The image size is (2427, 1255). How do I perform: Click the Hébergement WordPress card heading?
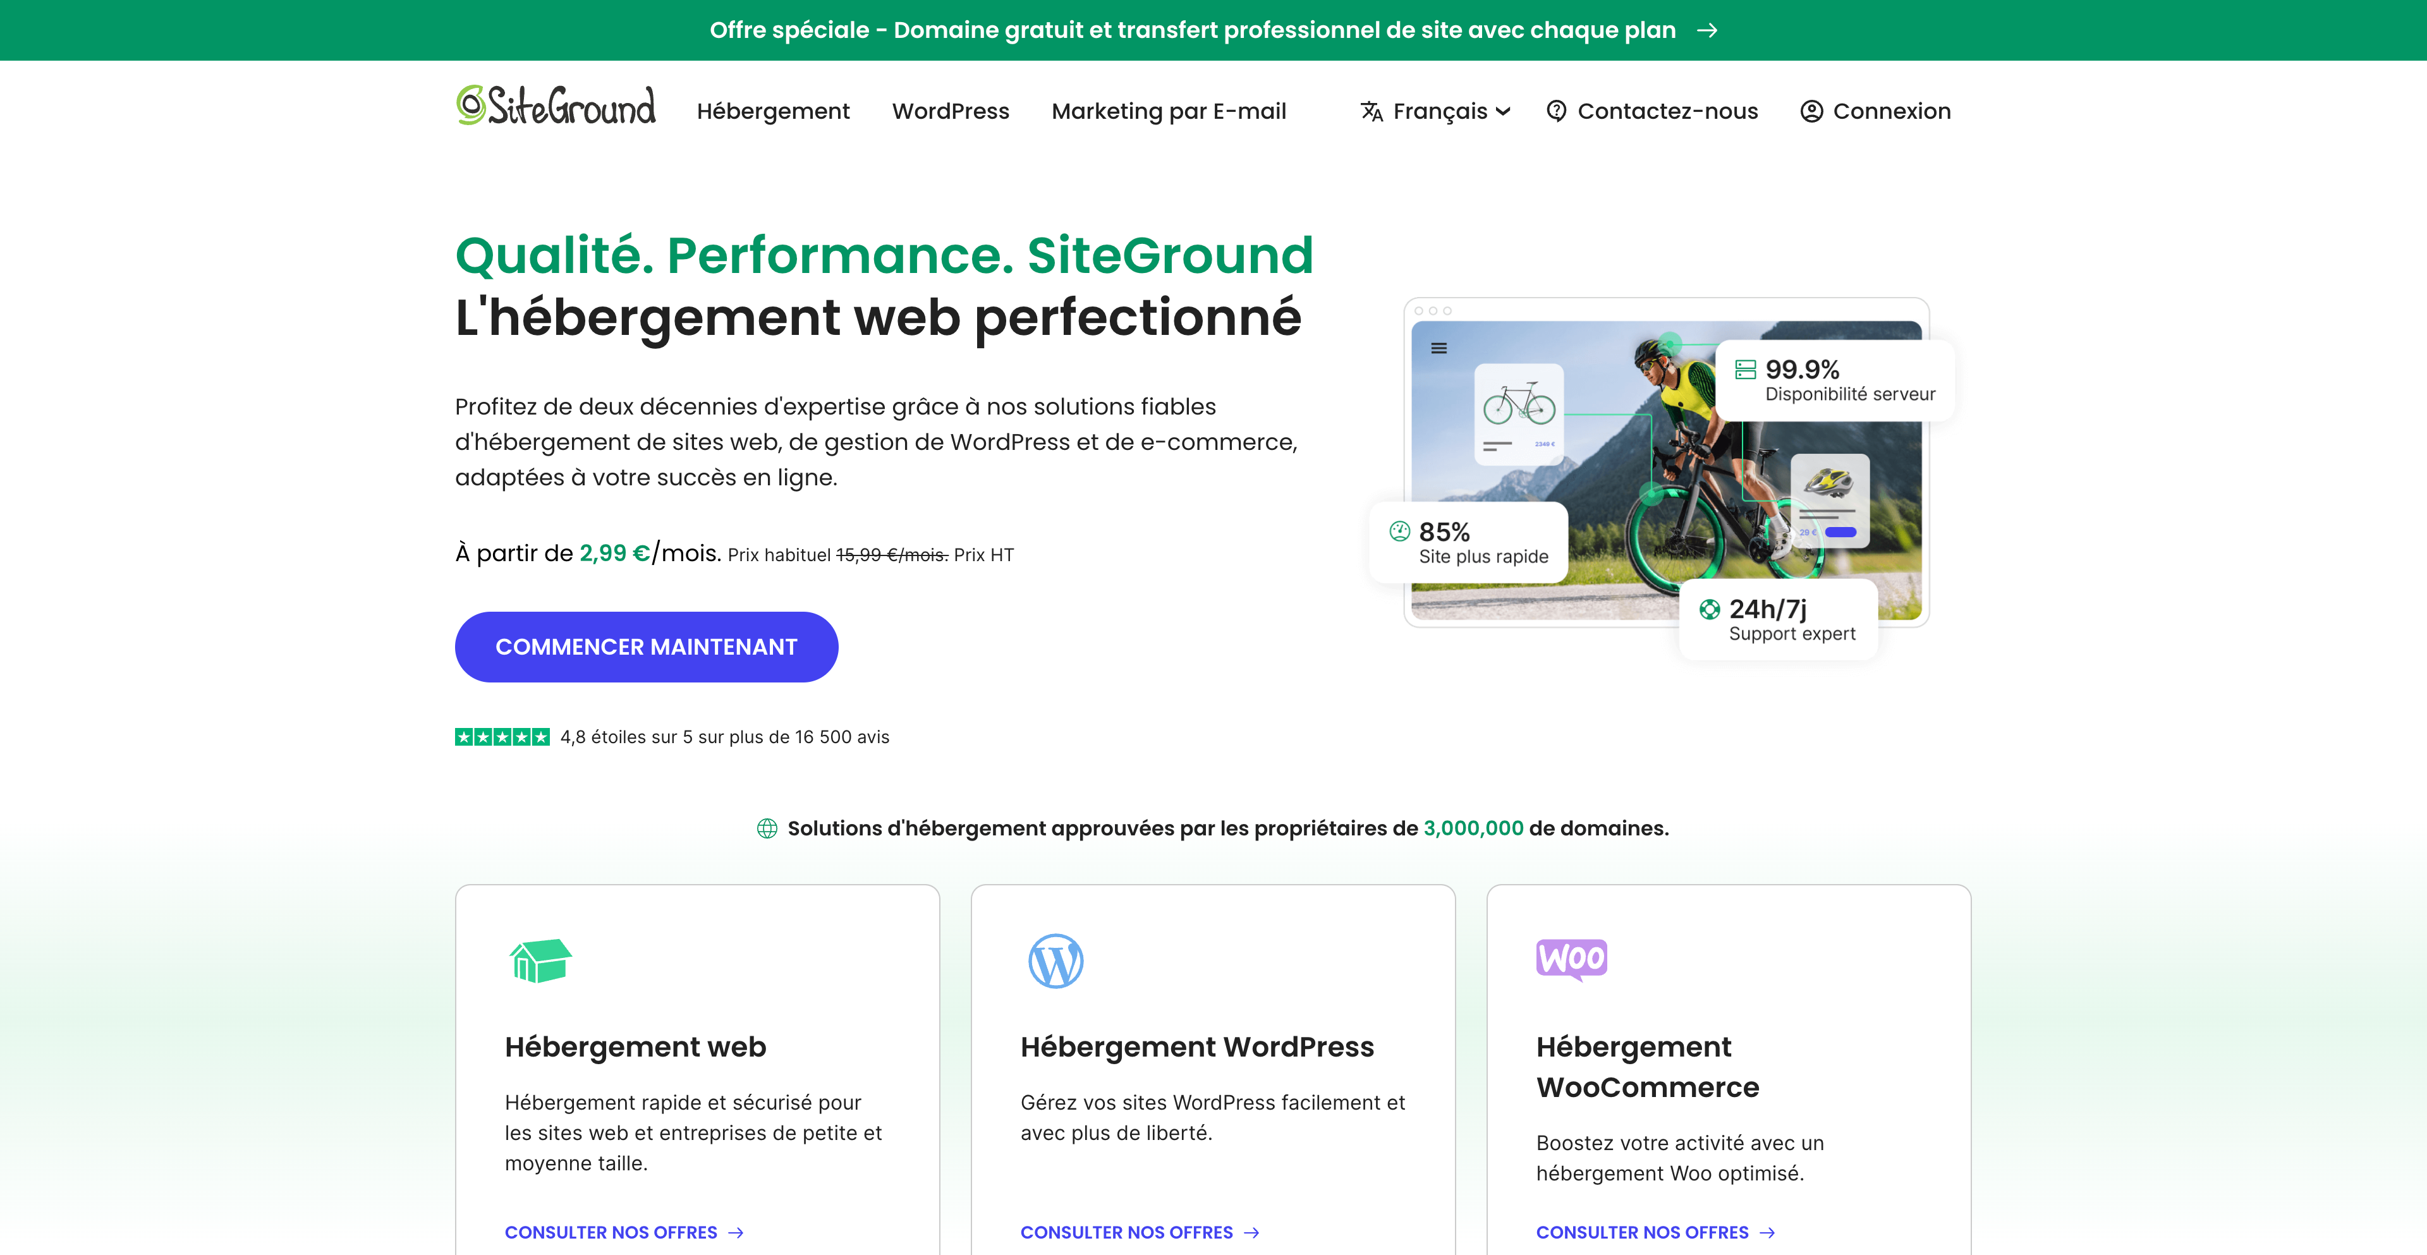(x=1196, y=1046)
